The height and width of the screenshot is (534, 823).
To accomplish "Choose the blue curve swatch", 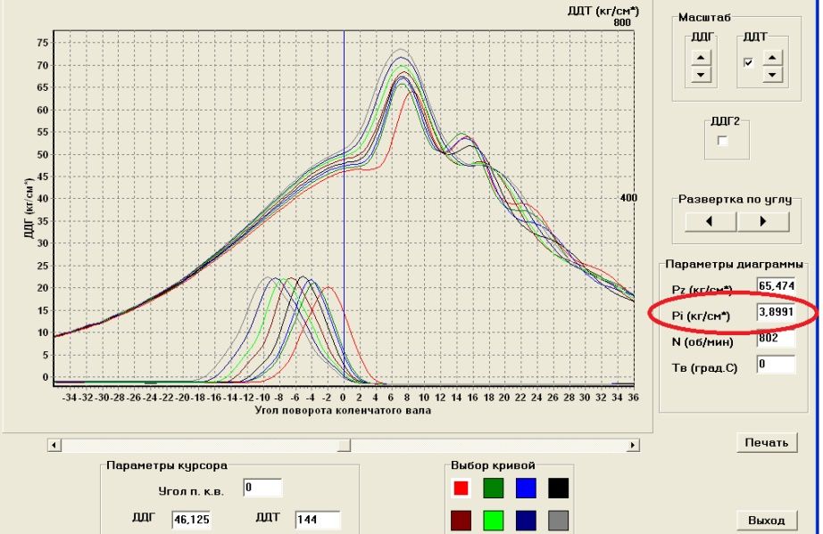I will (x=526, y=488).
